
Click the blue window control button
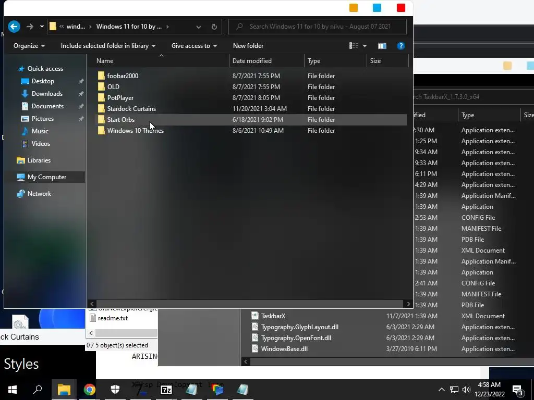(x=377, y=7)
